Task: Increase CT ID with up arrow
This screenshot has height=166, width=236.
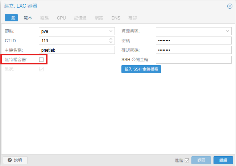Action: tap(111, 39)
